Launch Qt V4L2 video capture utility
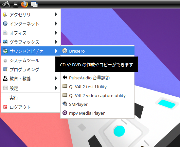The width and height of the screenshot is (180, 147). (97, 95)
